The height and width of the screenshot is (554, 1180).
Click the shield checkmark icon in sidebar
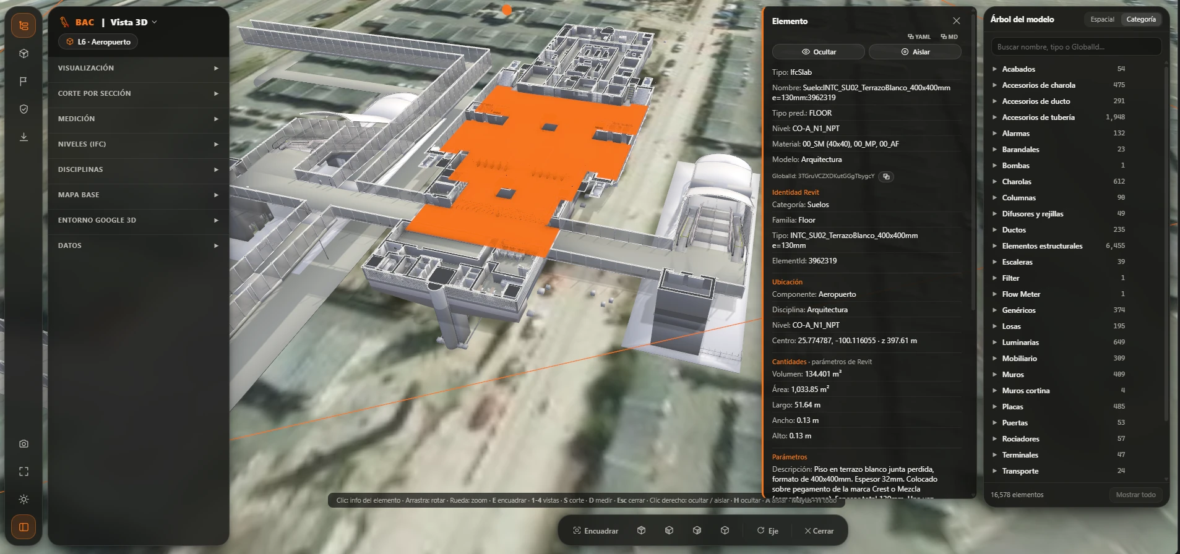pos(24,109)
